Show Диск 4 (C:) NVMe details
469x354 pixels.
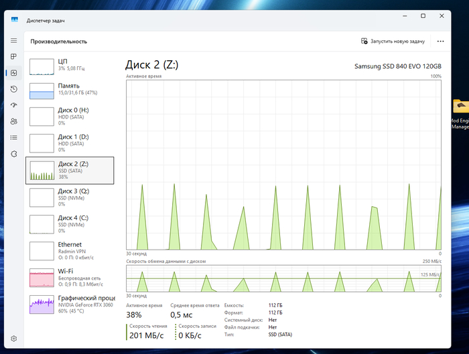pos(70,224)
